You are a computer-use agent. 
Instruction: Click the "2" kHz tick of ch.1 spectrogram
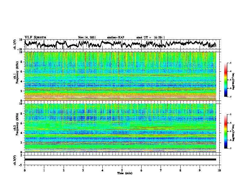click(22, 91)
